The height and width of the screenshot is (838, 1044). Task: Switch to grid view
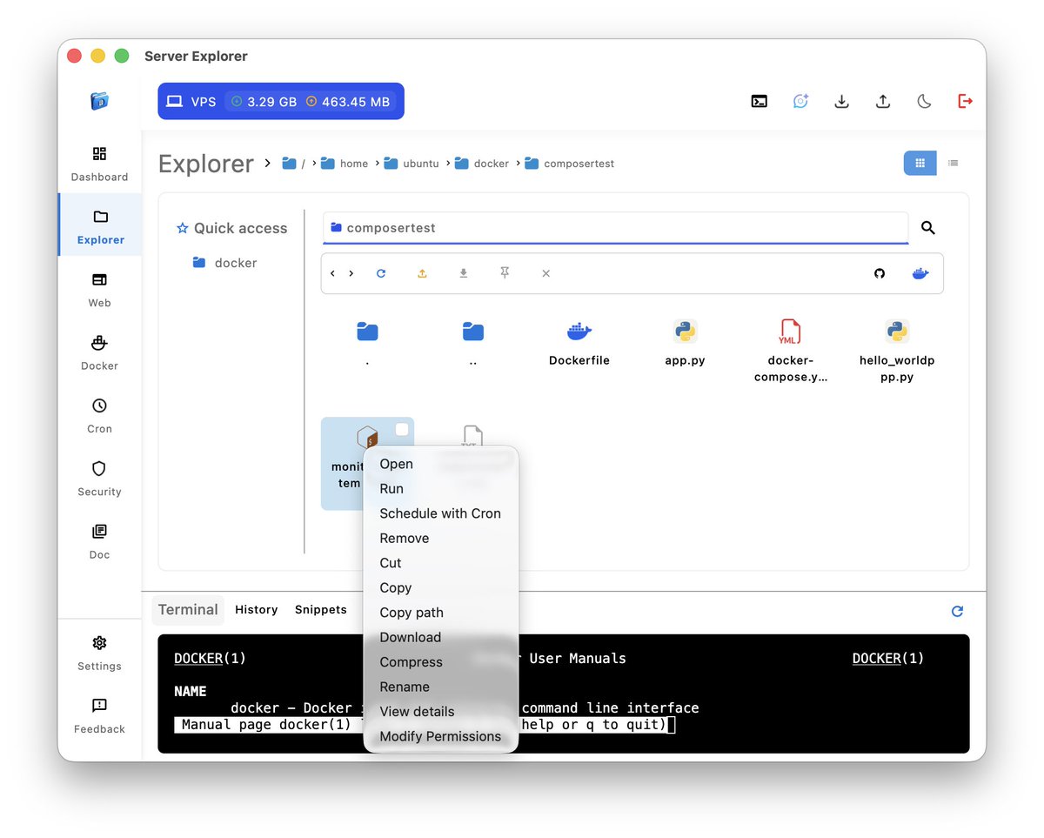coord(920,163)
